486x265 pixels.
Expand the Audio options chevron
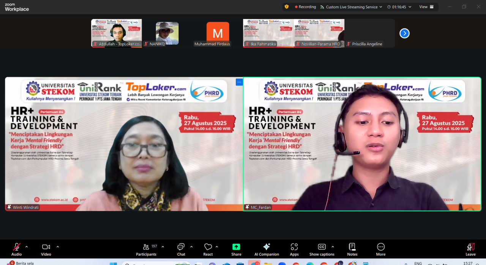[27, 247]
